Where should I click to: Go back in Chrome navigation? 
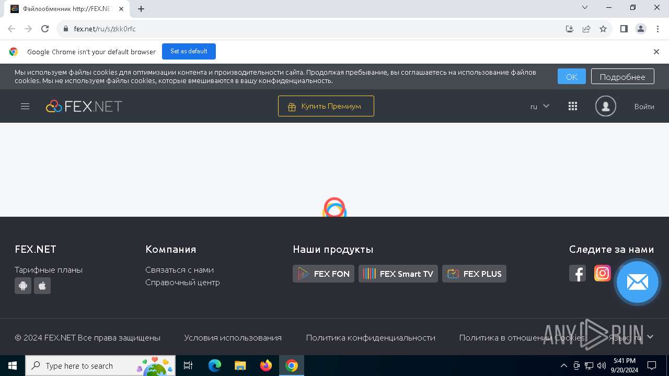[11, 29]
